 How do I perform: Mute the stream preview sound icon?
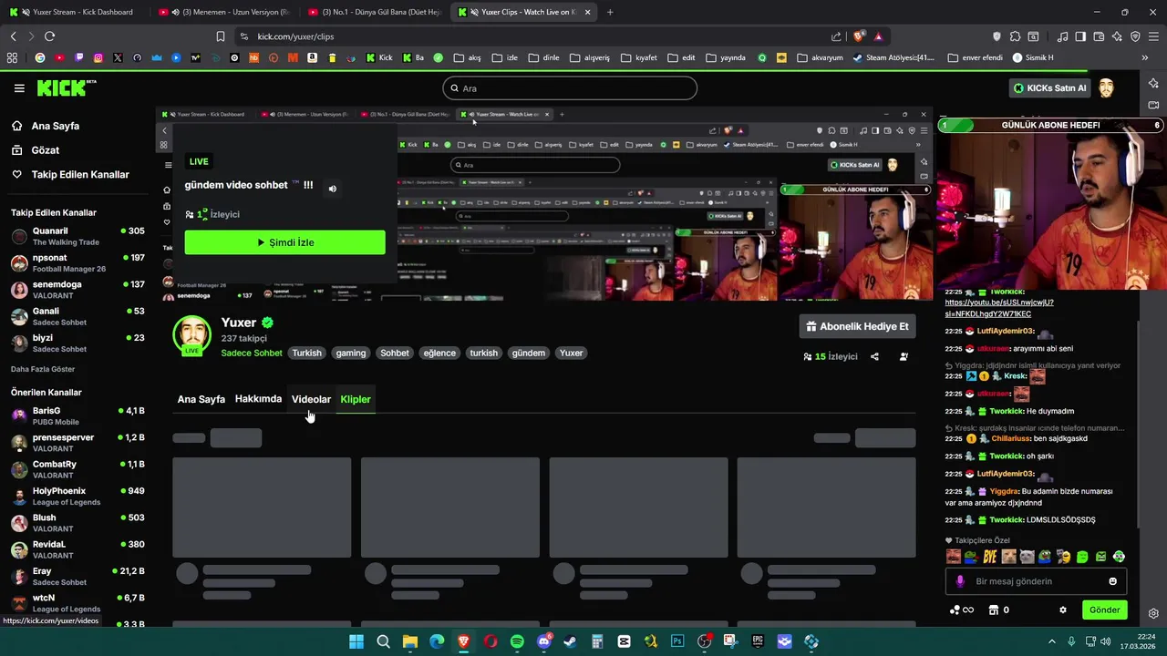[333, 189]
